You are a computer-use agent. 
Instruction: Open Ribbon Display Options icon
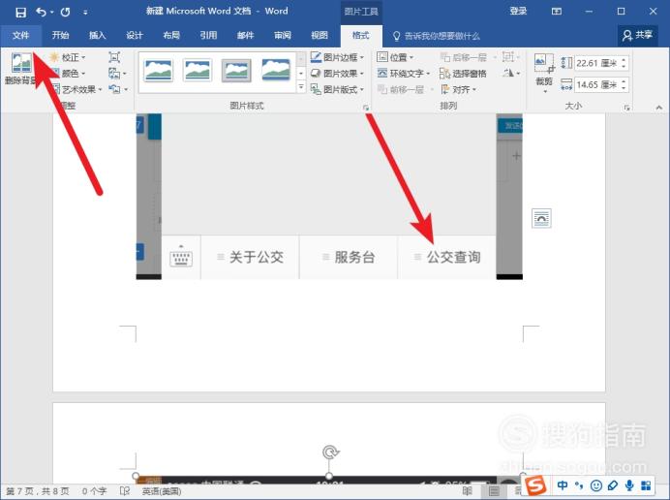point(557,12)
